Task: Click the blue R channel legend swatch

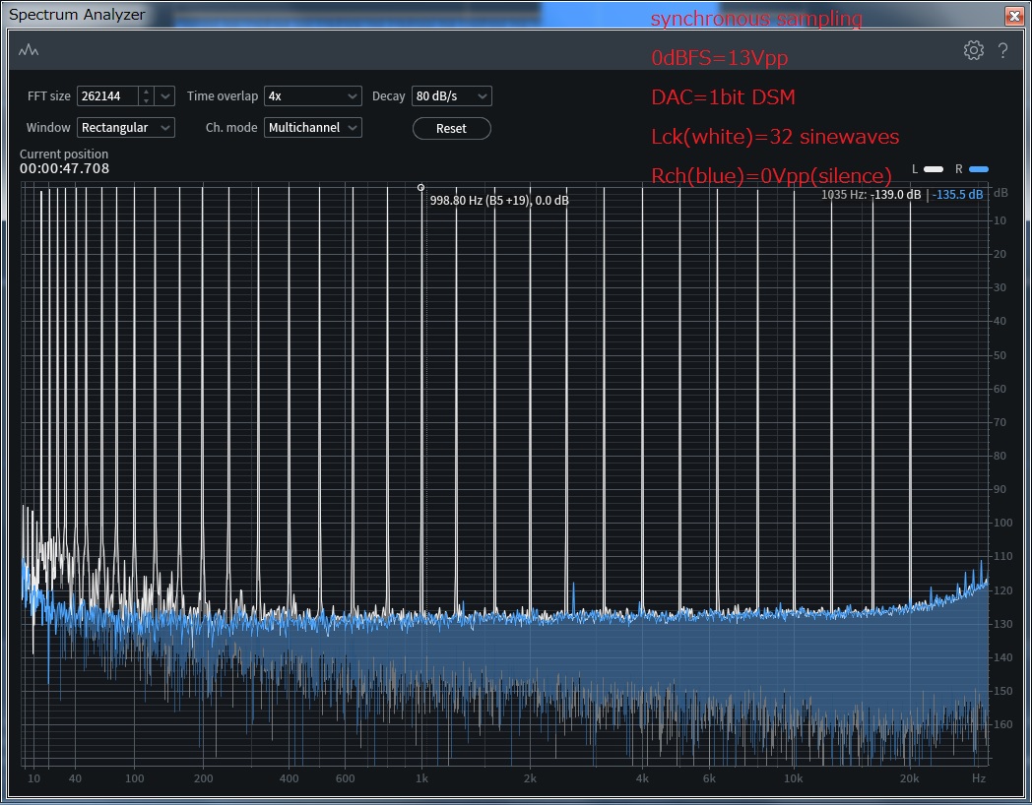Action: point(979,169)
